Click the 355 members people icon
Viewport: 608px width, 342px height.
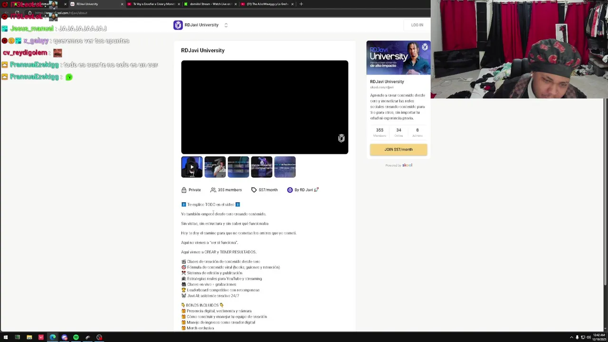[213, 190]
